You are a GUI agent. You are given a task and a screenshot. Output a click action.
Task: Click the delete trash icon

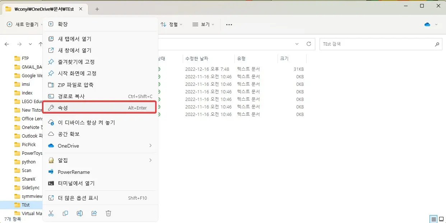pyautogui.click(x=108, y=213)
